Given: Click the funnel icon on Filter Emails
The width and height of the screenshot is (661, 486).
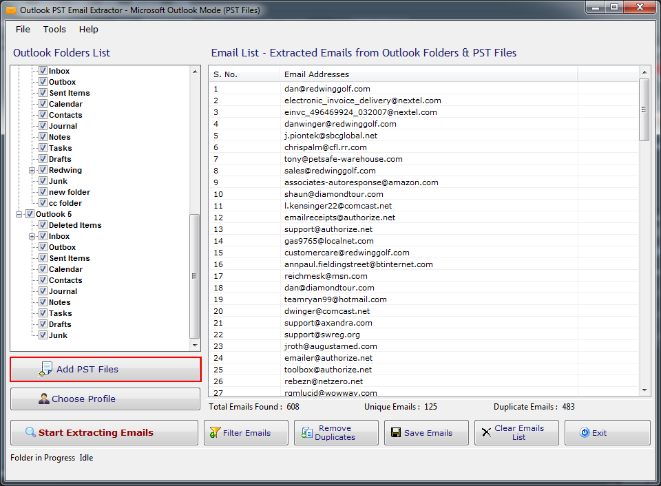Looking at the screenshot, I should pos(215,432).
